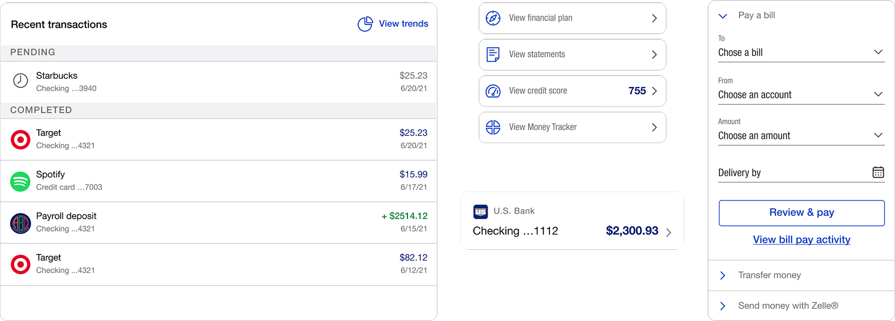895x321 pixels.
Task: Open the View bill pay activity link
Action: click(x=801, y=239)
